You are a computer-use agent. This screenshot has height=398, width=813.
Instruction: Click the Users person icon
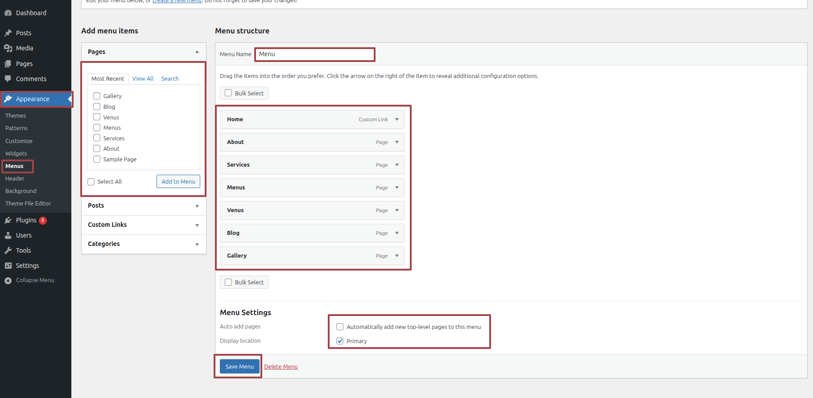pos(8,235)
